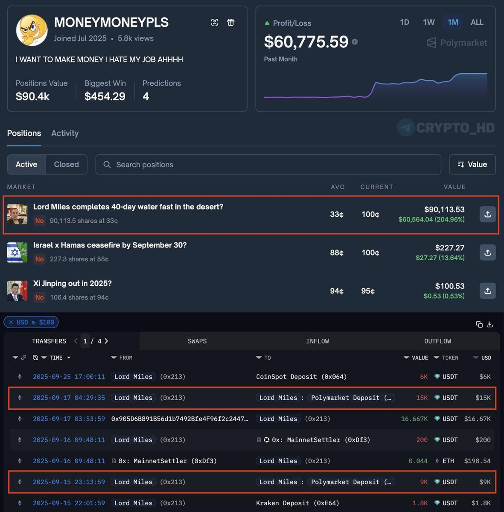Click the scan/QR icon beside MONEYMONEYPLS
Screen dimensions: 504x512
tap(215, 22)
